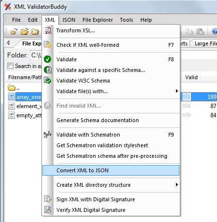Click the XML ValidatorBuddy app icon
This screenshot has width=217, height=222.
click(x=8, y=7)
